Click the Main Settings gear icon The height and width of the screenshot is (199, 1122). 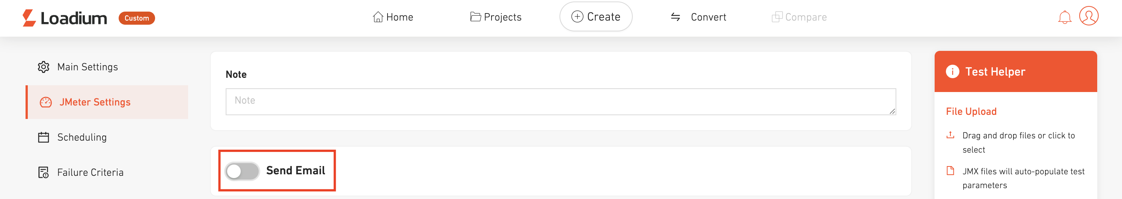tap(44, 67)
